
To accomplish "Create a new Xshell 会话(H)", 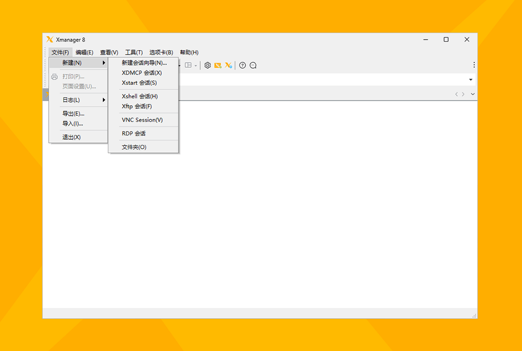I will click(x=144, y=96).
